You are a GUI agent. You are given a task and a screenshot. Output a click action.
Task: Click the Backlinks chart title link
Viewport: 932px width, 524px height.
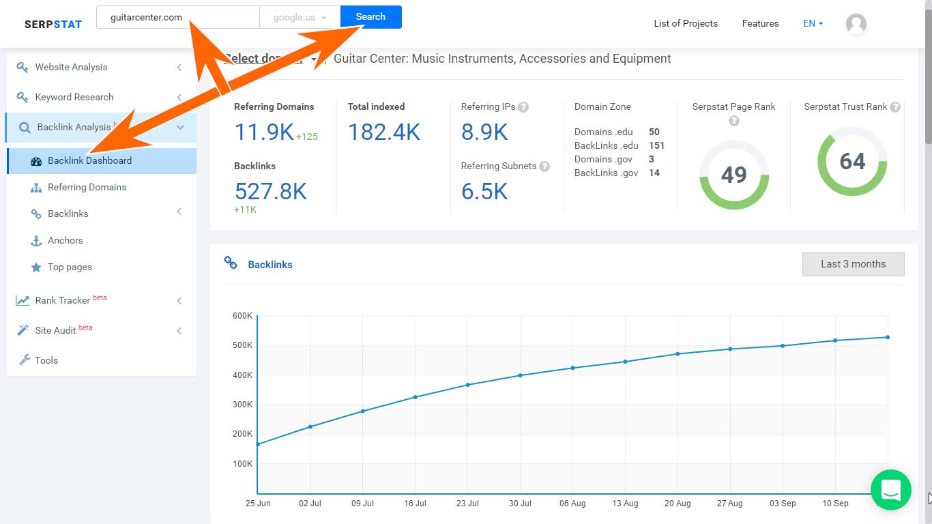click(x=270, y=265)
